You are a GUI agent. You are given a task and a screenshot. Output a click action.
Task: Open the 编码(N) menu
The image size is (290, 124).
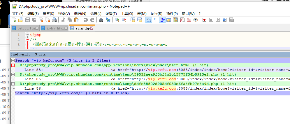80,14
